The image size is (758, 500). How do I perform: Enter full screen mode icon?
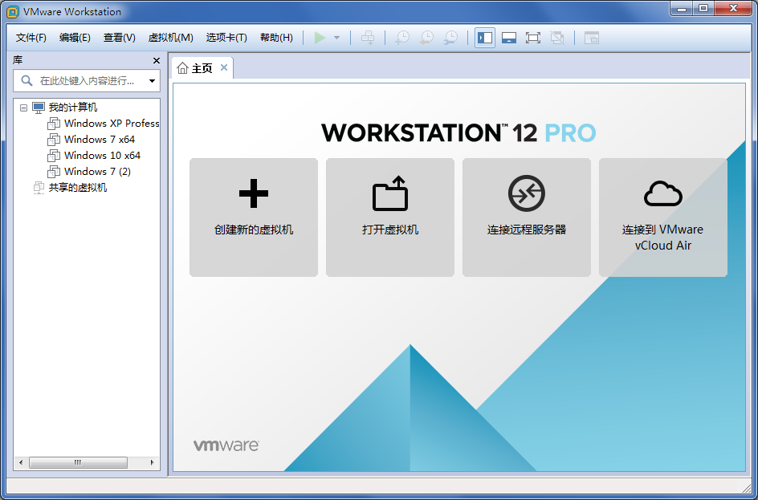532,38
